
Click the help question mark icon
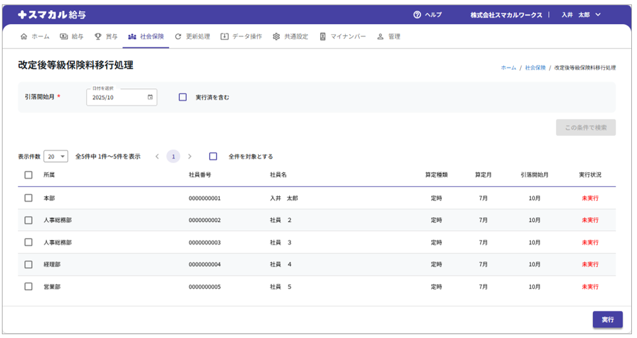pyautogui.click(x=417, y=15)
